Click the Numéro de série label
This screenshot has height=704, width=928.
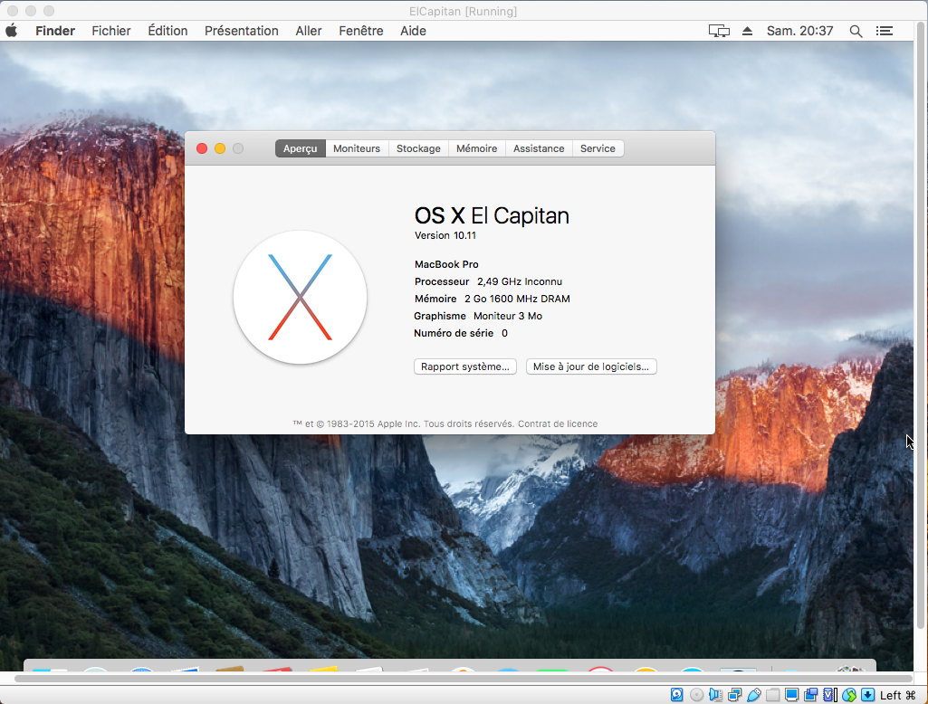454,333
